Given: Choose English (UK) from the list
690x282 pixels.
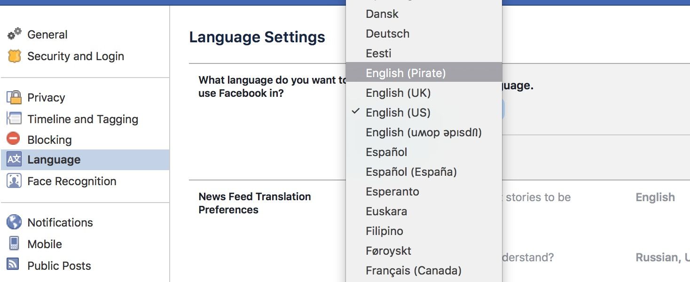Looking at the screenshot, I should pos(398,93).
